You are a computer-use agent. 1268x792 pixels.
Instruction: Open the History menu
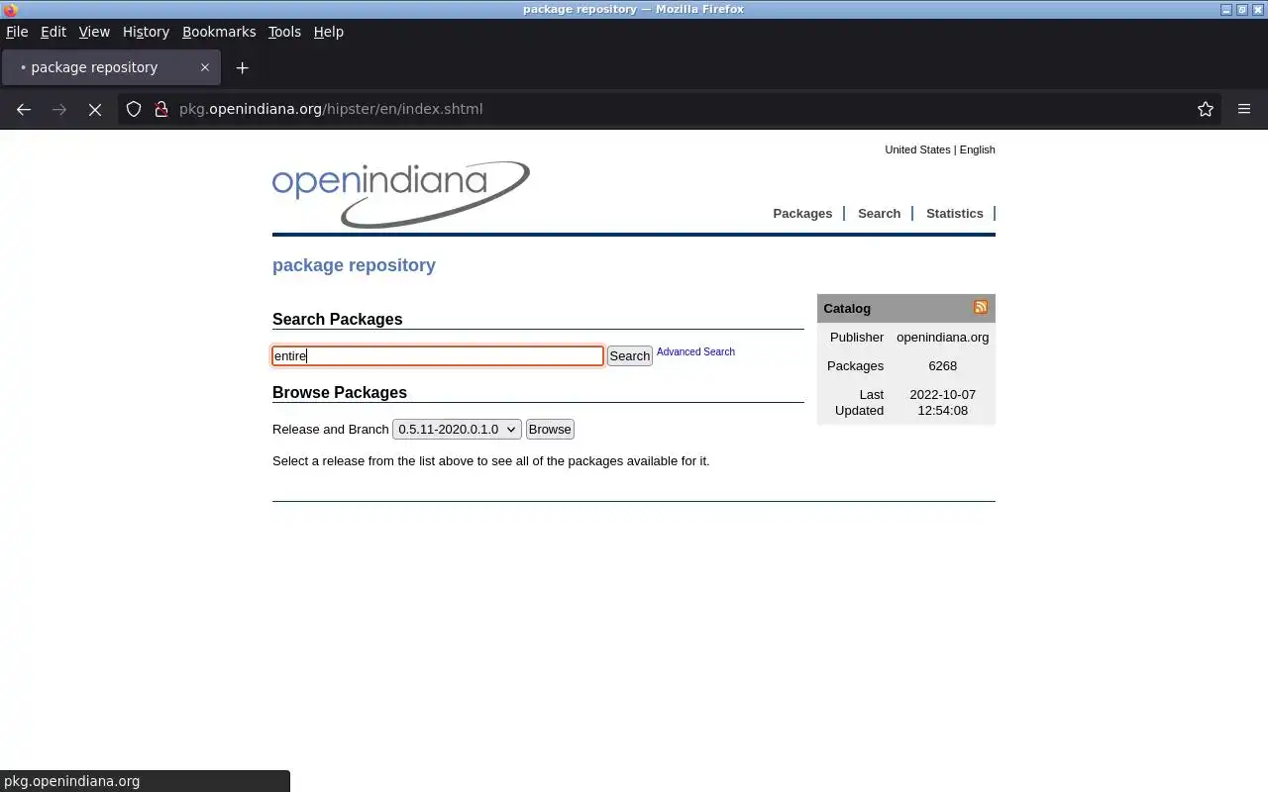[x=146, y=32]
